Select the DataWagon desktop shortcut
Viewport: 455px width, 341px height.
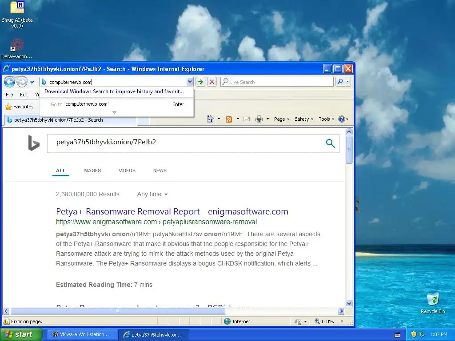tap(17, 49)
